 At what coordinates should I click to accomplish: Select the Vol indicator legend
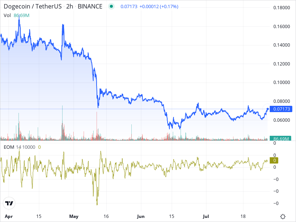(x=7, y=16)
